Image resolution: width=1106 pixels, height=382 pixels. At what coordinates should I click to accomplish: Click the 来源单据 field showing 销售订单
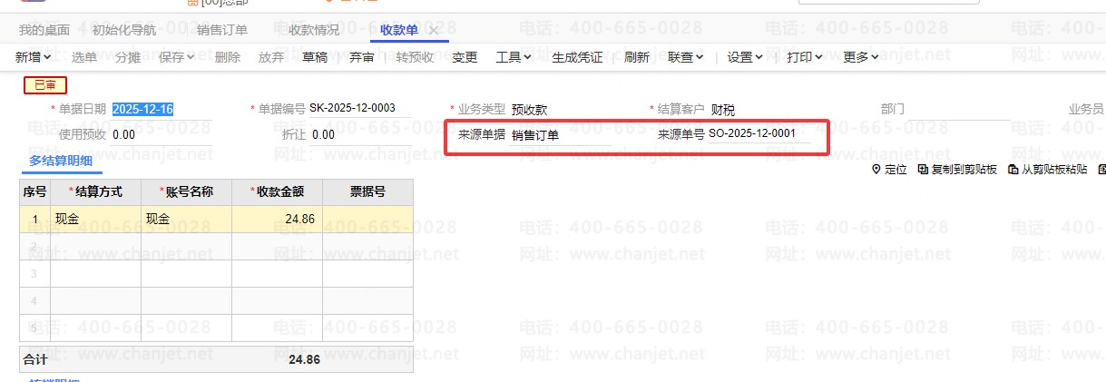click(x=560, y=135)
